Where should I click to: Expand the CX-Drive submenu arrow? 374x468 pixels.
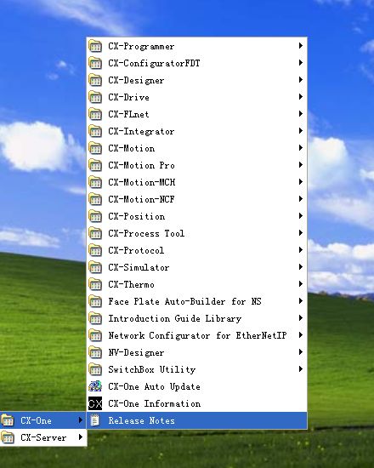pyautogui.click(x=301, y=97)
